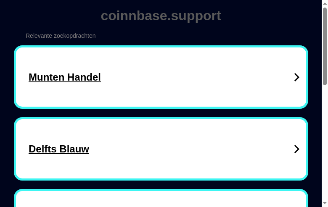Image resolution: width=328 pixels, height=207 pixels.
Task: Click the chevron arrow beside Munten Handel
Action: coord(296,77)
